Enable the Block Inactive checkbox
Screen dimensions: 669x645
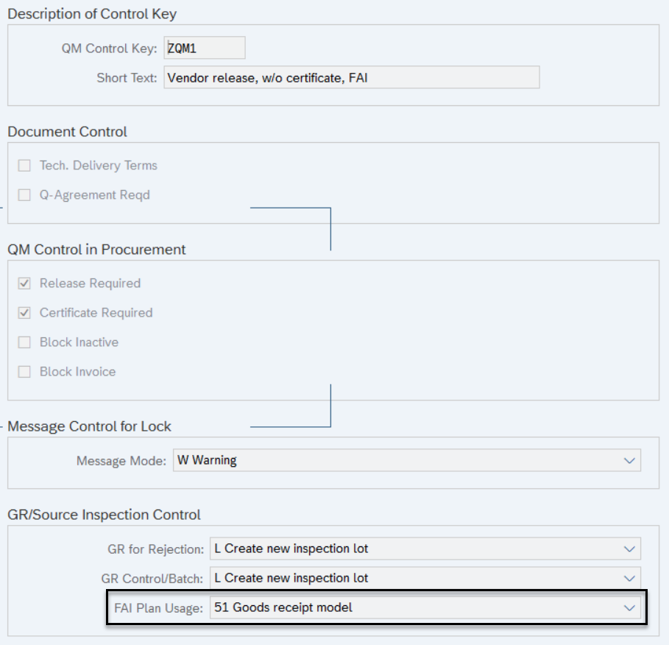24,342
